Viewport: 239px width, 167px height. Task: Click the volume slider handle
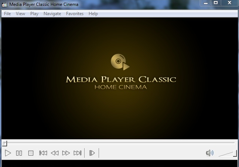235,153
